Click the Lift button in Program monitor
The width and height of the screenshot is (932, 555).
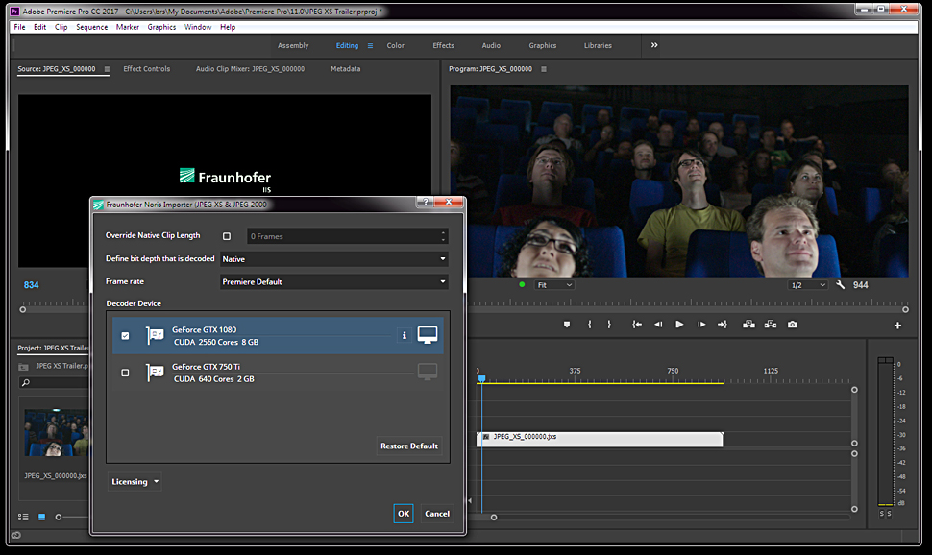(x=748, y=325)
